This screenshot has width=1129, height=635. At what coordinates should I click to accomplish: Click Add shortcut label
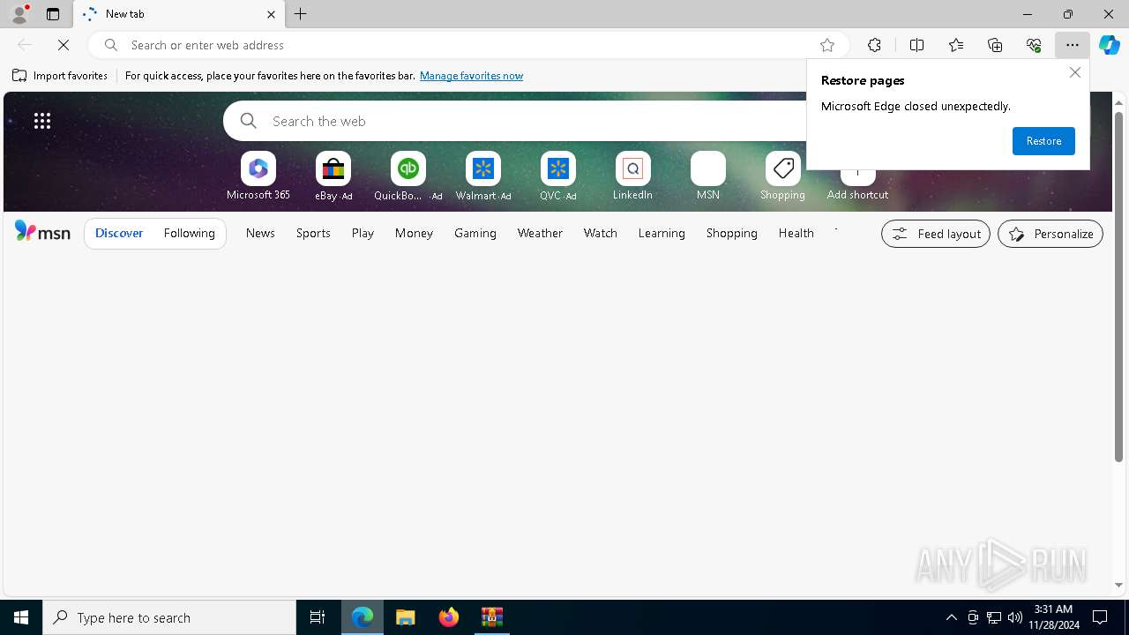point(857,195)
